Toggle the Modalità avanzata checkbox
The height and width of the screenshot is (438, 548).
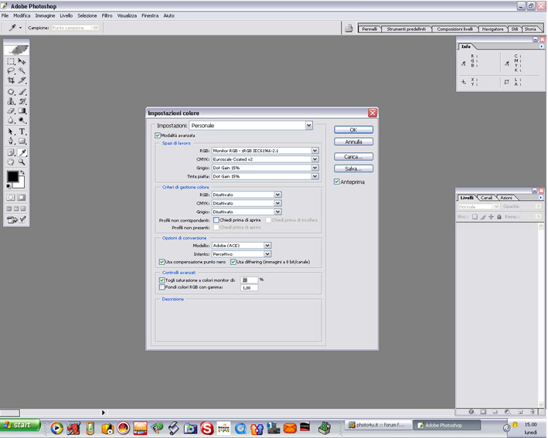tap(158, 135)
